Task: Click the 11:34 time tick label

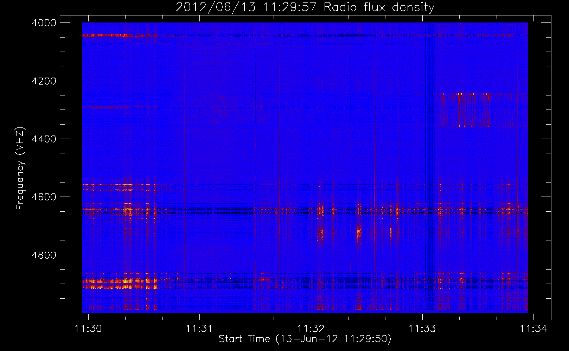Action: (x=533, y=329)
